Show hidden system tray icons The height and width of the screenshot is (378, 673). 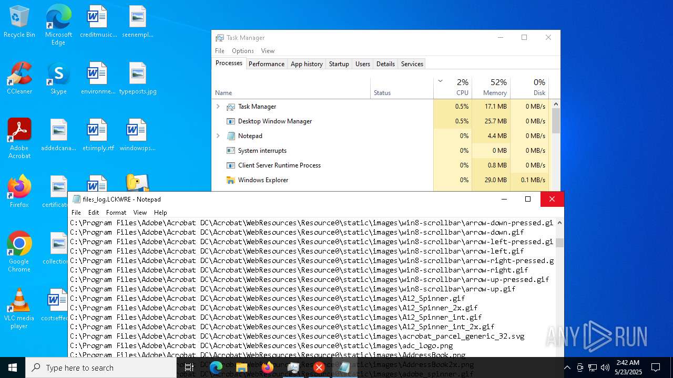567,367
